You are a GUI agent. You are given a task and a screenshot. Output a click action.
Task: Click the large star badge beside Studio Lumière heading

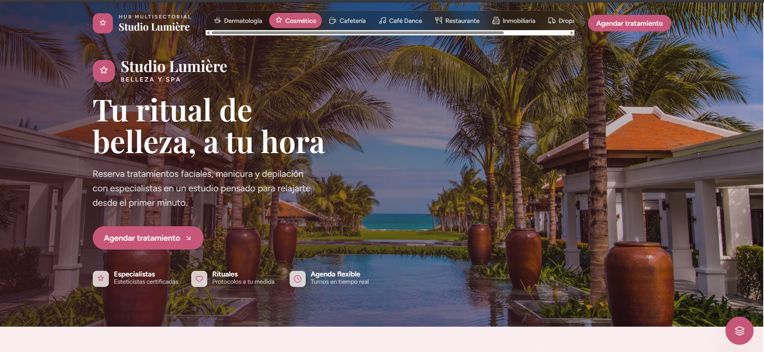click(104, 71)
